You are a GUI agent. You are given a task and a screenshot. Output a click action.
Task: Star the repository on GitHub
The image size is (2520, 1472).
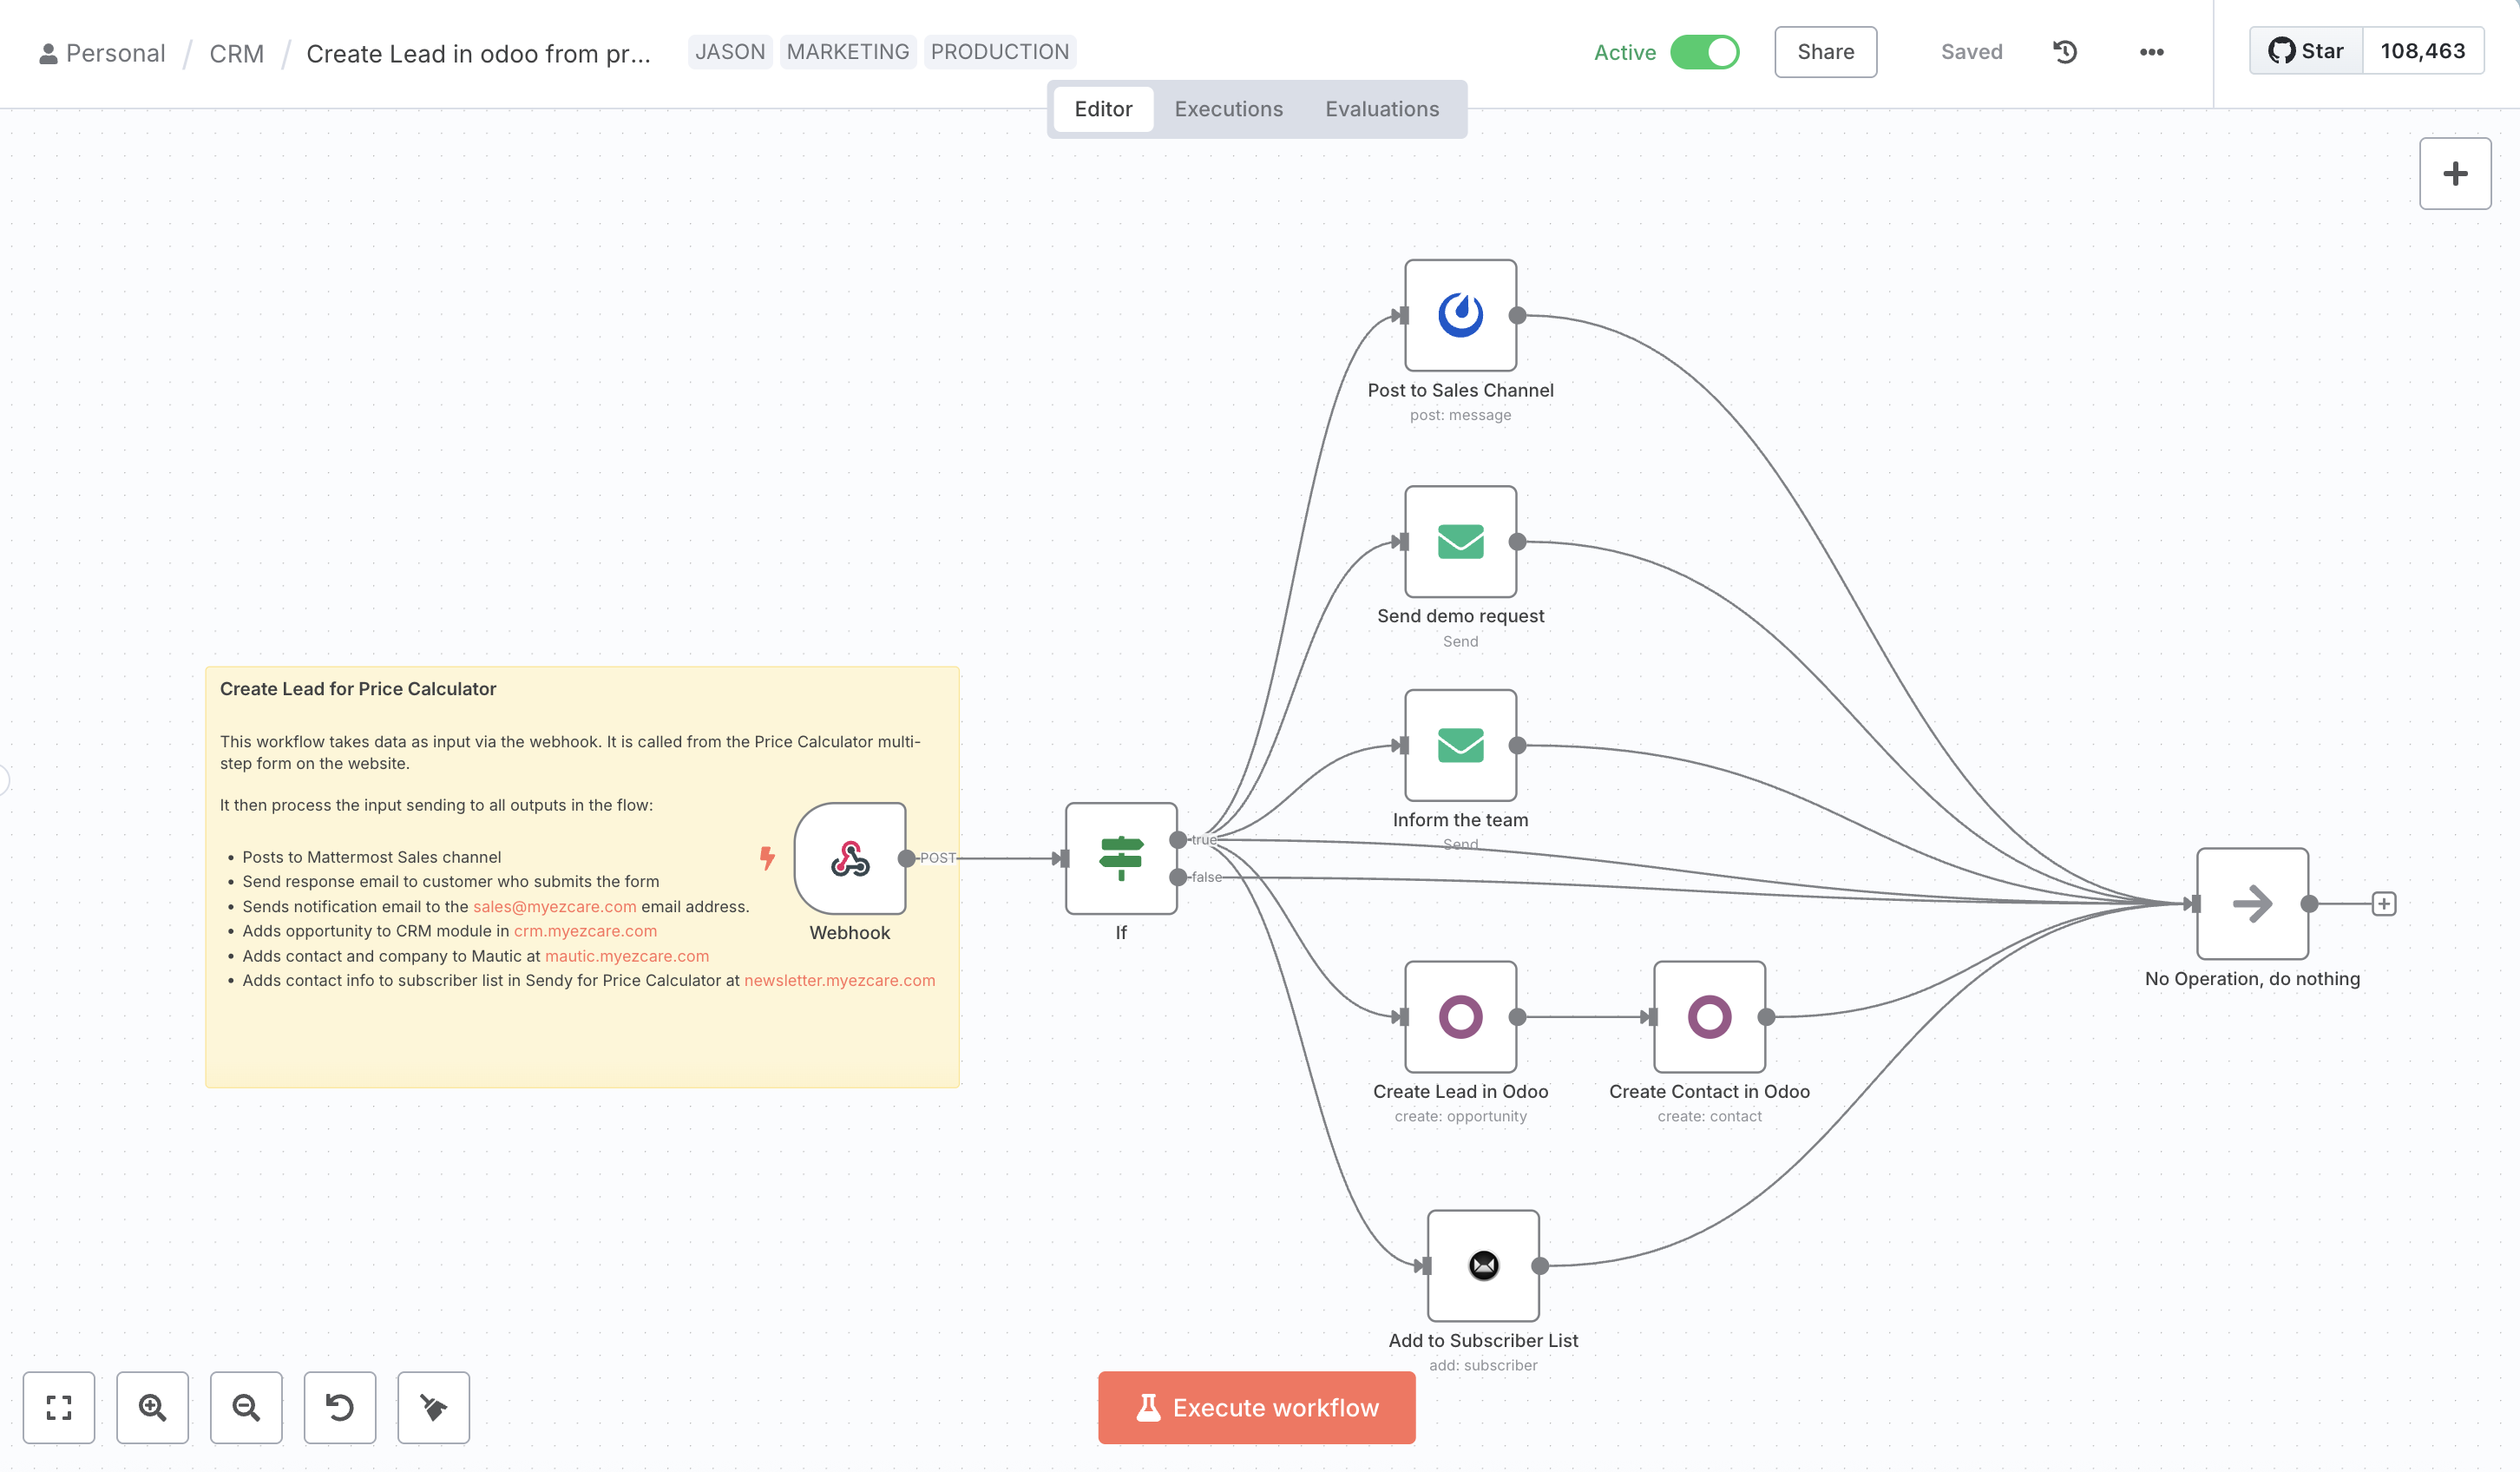[x=2305, y=50]
